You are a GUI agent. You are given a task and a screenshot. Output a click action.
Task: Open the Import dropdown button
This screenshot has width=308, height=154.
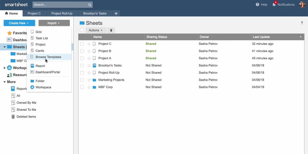point(54,23)
